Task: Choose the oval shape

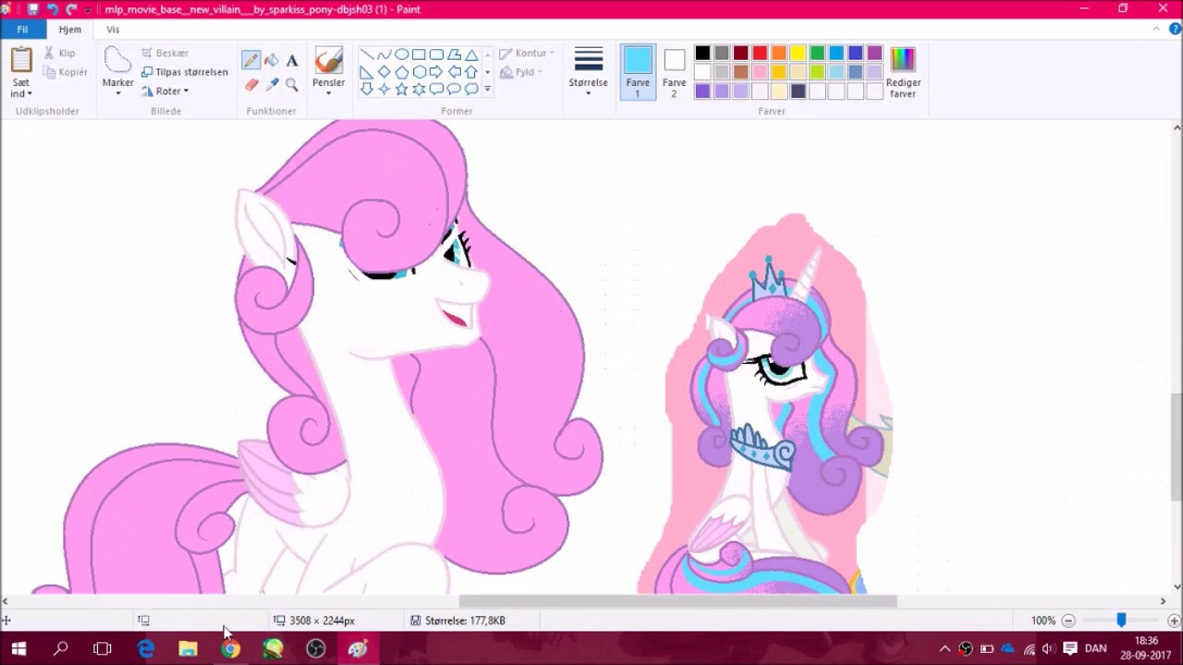Action: [x=401, y=54]
